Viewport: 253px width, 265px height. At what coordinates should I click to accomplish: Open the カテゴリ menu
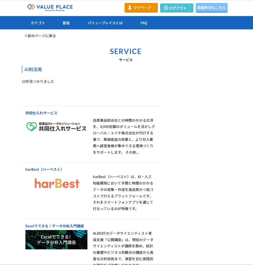click(x=38, y=23)
